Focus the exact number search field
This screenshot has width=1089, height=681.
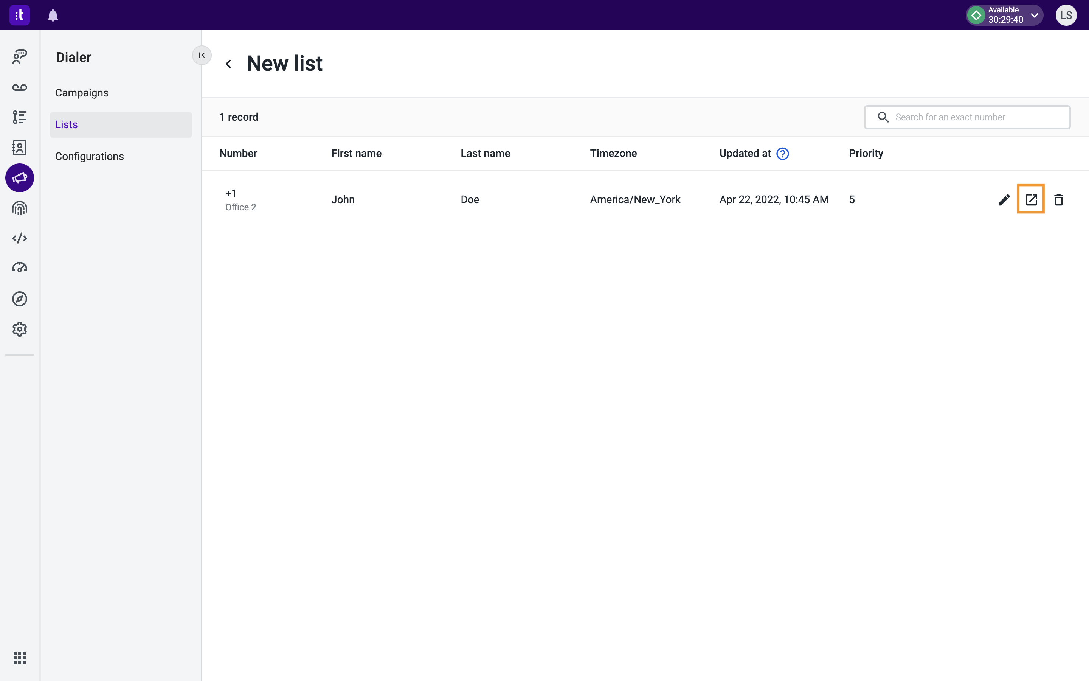tap(967, 117)
